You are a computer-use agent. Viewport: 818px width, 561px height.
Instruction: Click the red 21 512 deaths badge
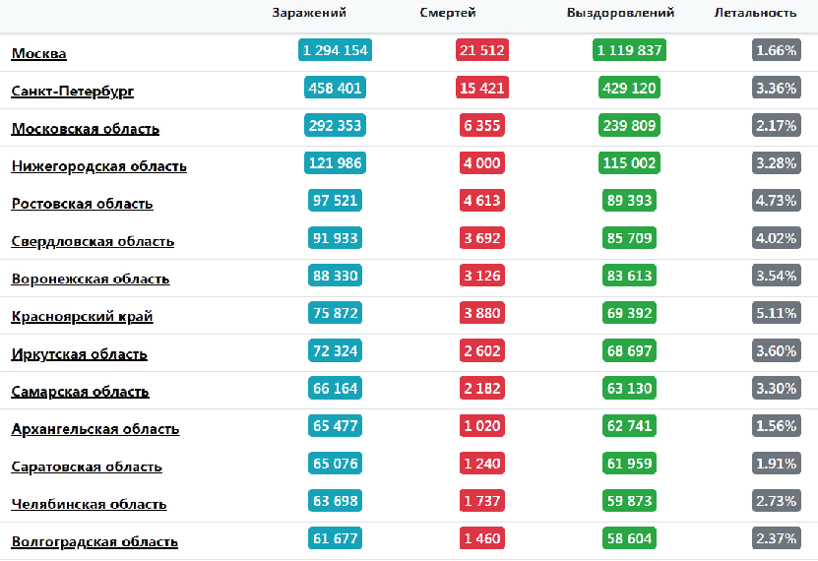[482, 50]
